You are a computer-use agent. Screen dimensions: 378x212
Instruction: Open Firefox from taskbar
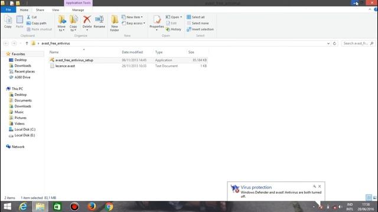[x=92, y=207]
